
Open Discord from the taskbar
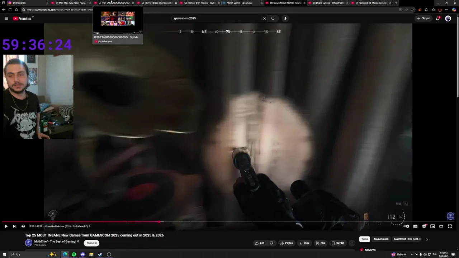82,254
